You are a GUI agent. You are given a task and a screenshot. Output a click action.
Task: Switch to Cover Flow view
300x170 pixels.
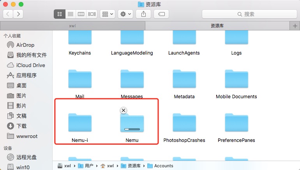point(92,14)
